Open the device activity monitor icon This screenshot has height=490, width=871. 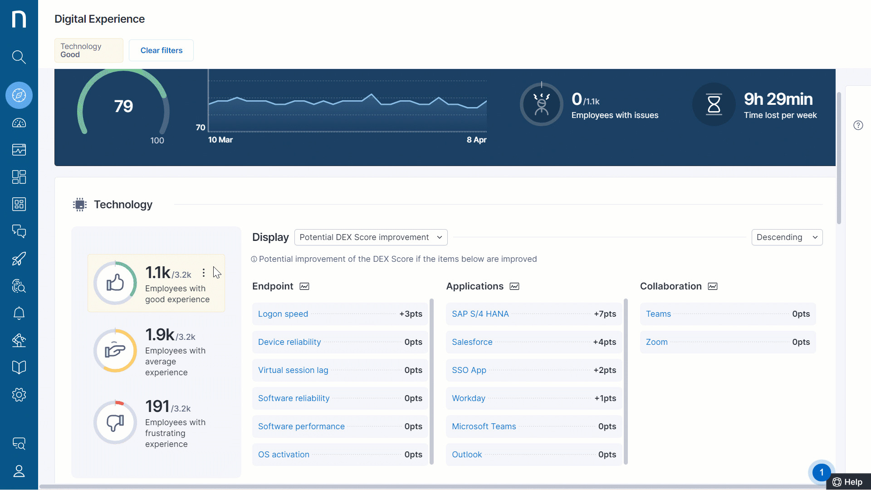[x=19, y=150]
